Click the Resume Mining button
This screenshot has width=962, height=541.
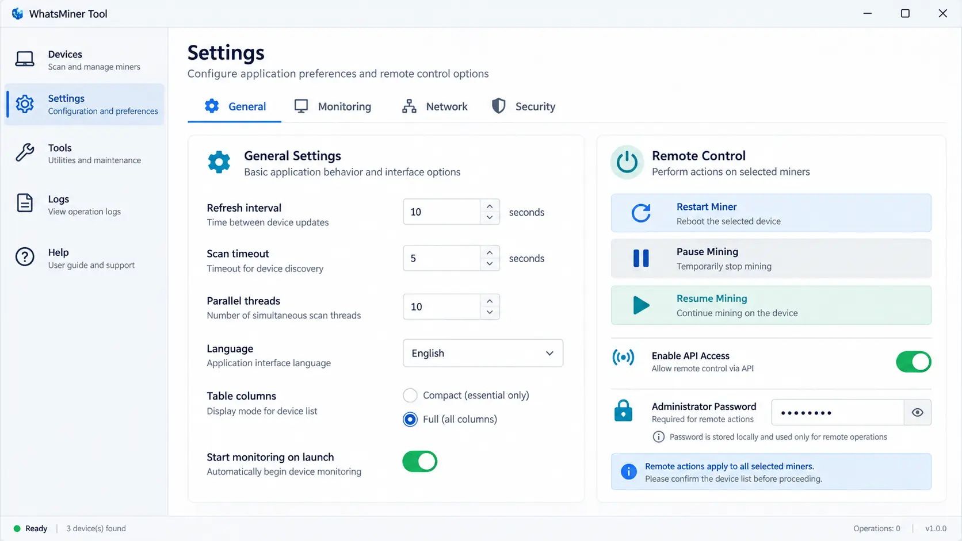click(x=771, y=305)
